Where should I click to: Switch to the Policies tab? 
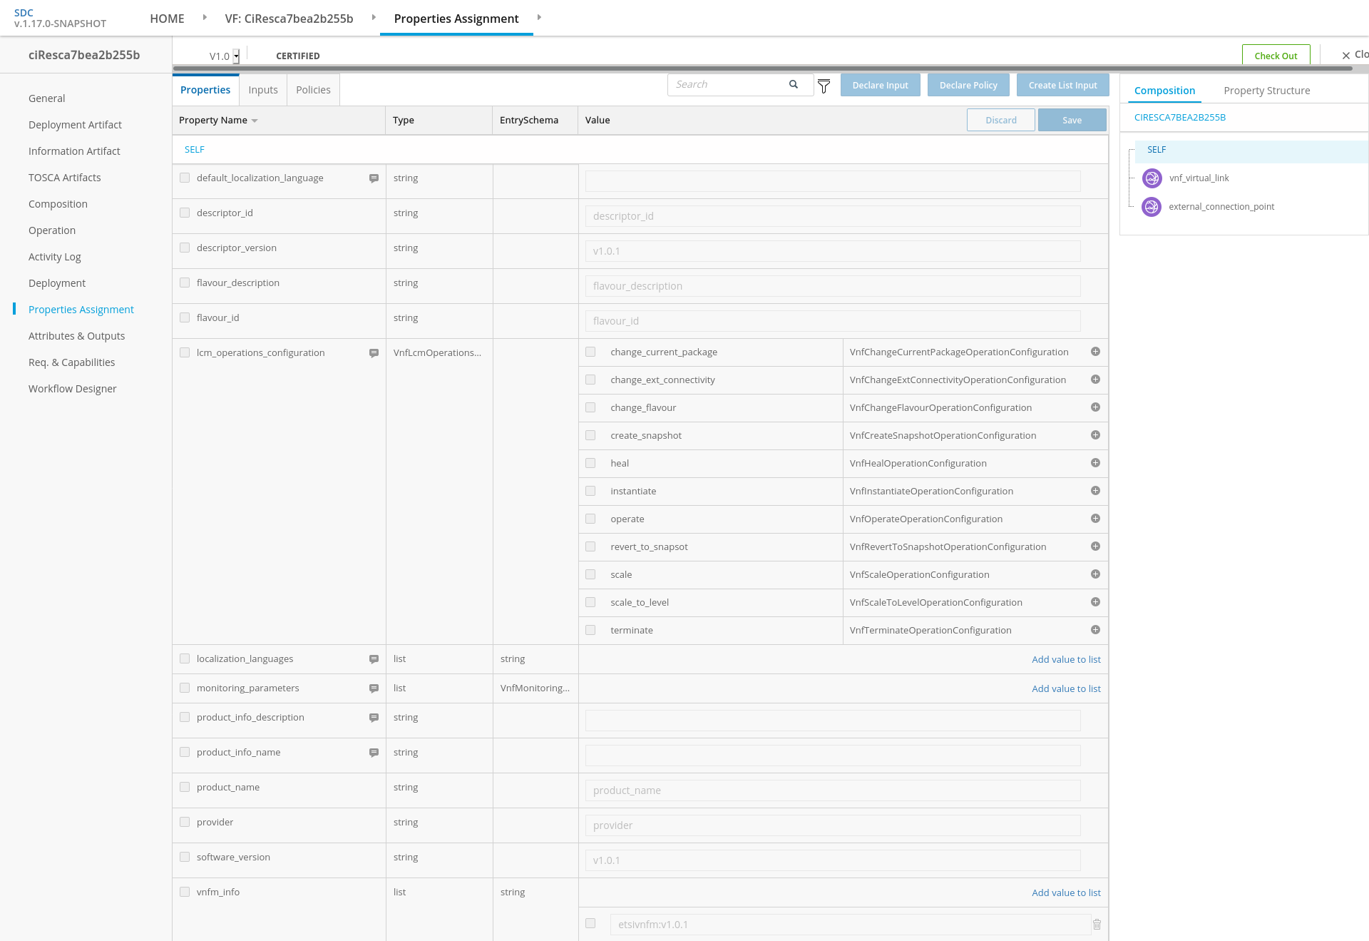pyautogui.click(x=313, y=90)
